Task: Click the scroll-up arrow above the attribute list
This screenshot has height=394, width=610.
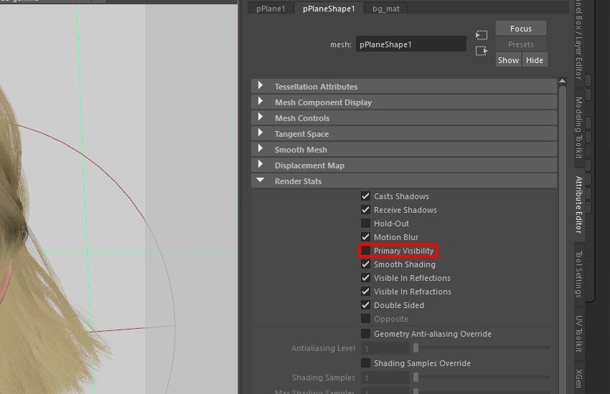Action: click(x=562, y=84)
